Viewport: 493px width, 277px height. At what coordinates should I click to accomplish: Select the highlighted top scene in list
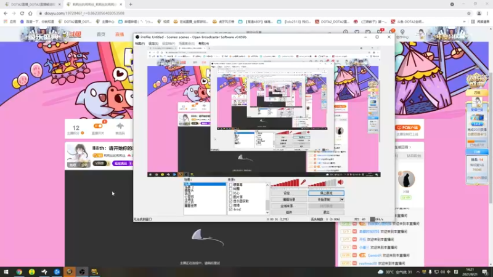coord(205,184)
